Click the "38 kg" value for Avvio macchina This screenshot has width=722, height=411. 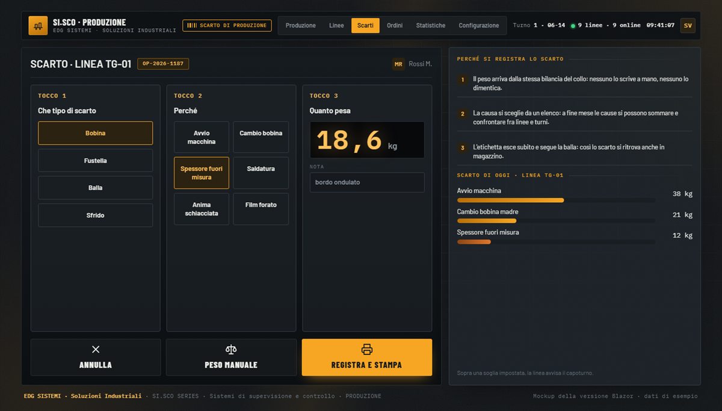point(682,194)
